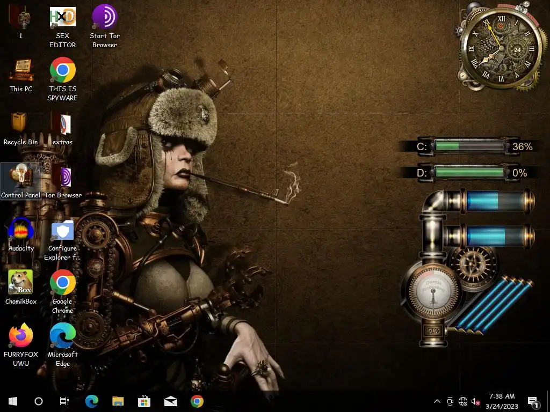Open the extras folder icon
550x412 pixels.
[62, 128]
